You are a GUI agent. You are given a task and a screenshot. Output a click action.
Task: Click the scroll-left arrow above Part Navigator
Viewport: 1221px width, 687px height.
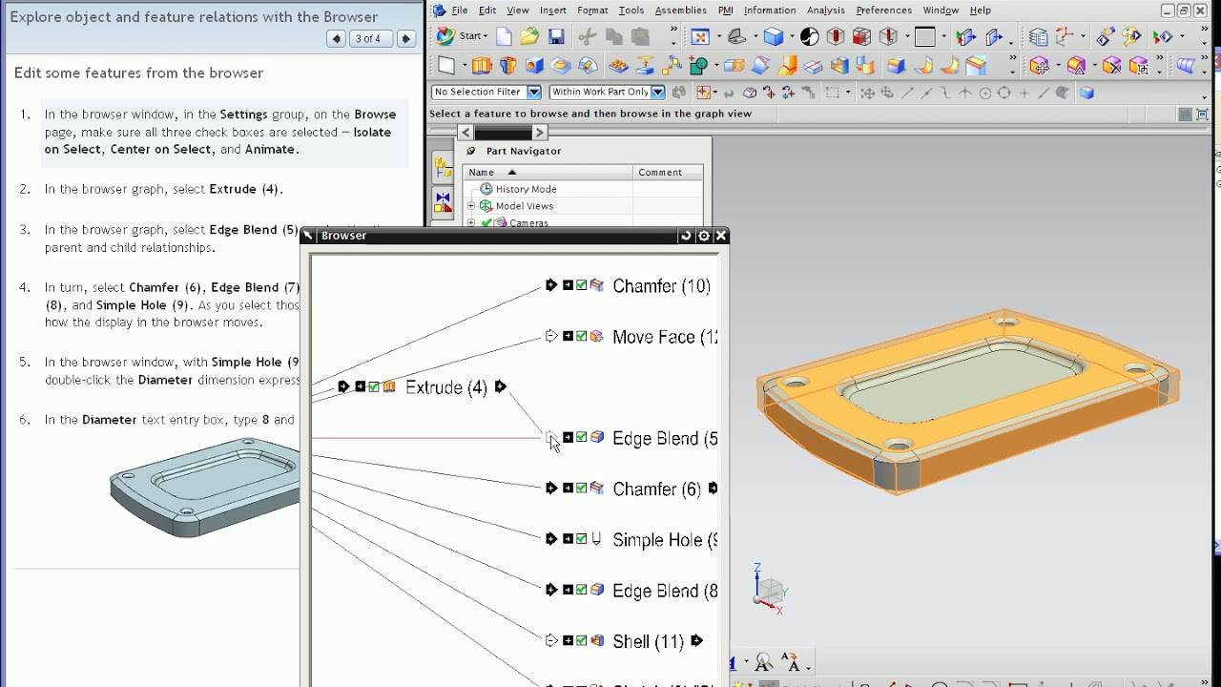(466, 133)
